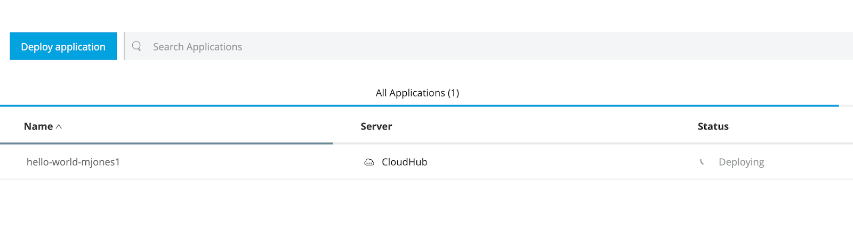
Task: Sort applications by the Server column header
Action: pyautogui.click(x=376, y=126)
